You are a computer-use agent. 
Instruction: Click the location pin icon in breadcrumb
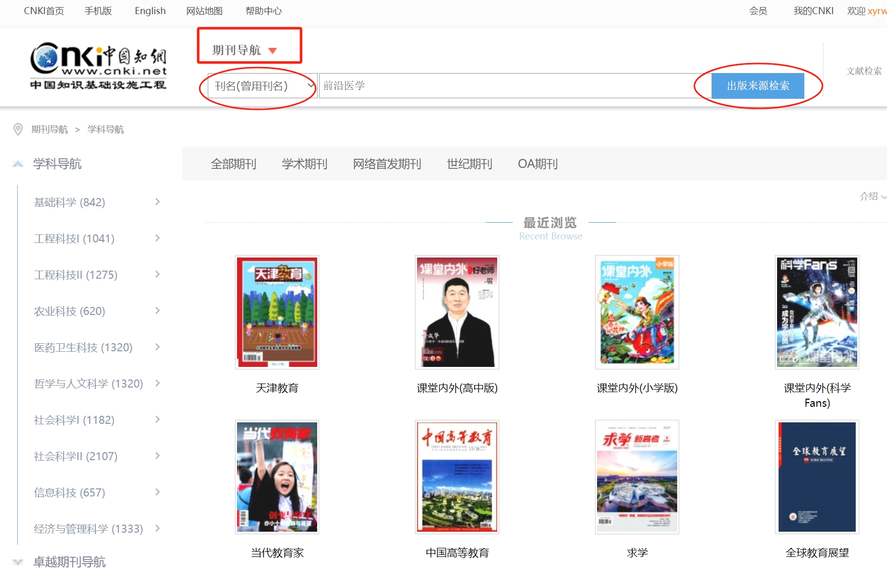click(x=18, y=130)
